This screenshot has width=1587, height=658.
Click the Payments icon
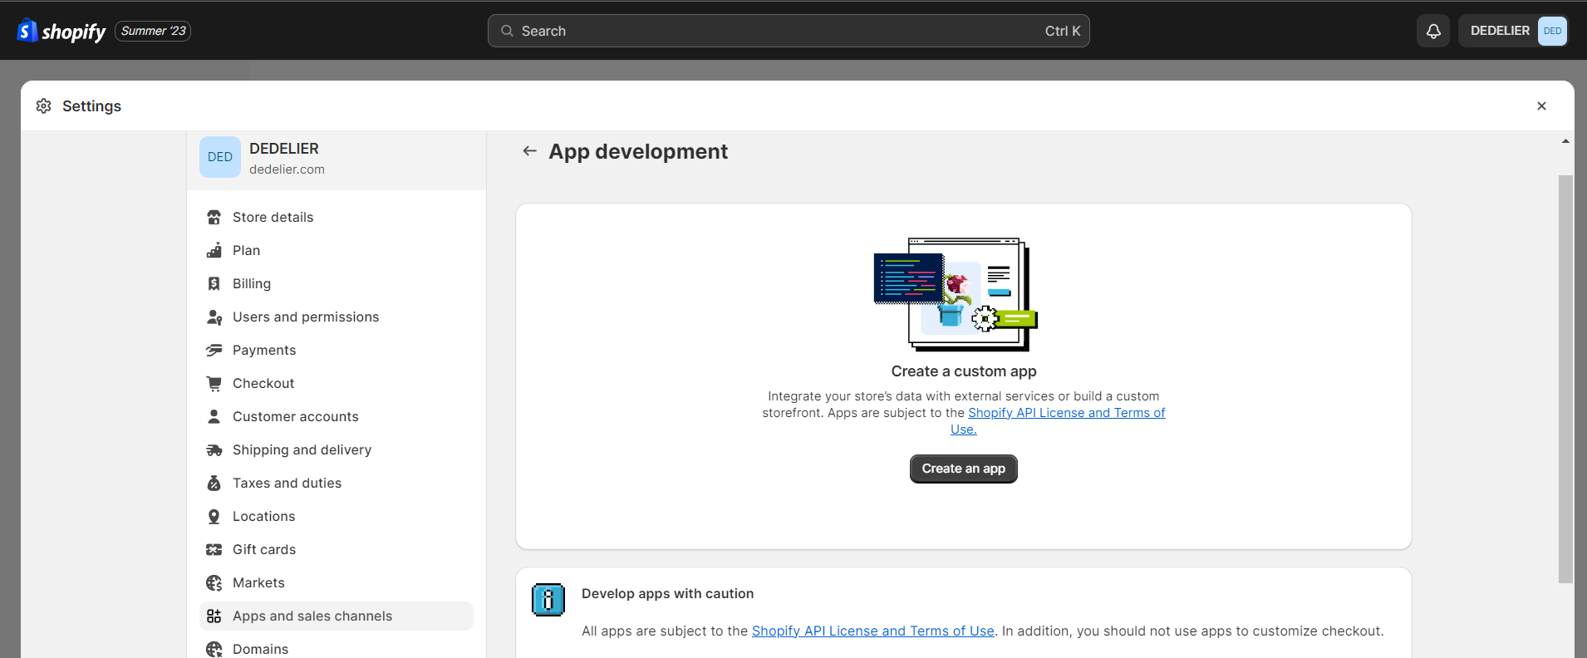click(x=214, y=350)
